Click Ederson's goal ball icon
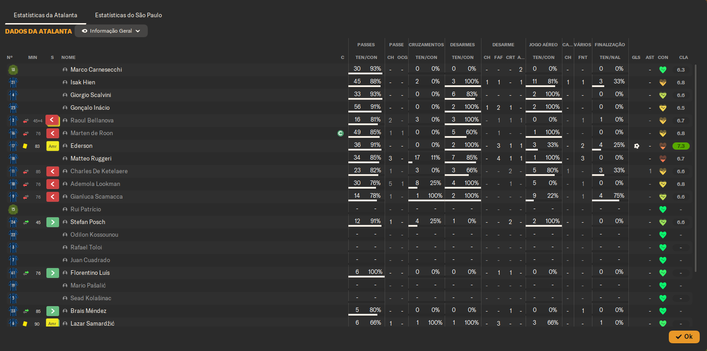Viewport: 707px width, 351px height. [637, 146]
